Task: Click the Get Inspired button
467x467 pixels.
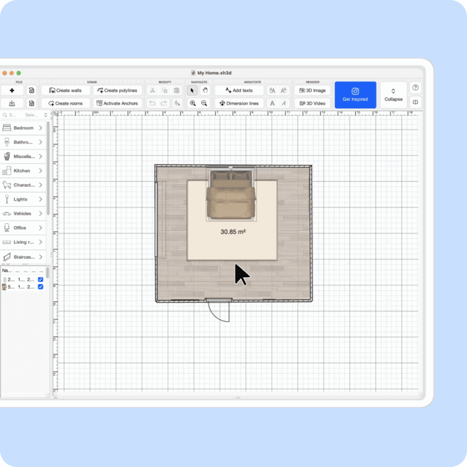Action: pyautogui.click(x=355, y=95)
